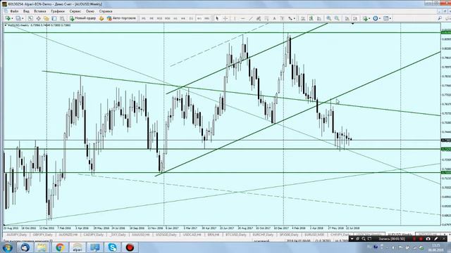Image resolution: width=451 pixels, height=253 pixels.
Task: Switch to the AUDJPY,Daily chart tab
Action: coord(17,235)
